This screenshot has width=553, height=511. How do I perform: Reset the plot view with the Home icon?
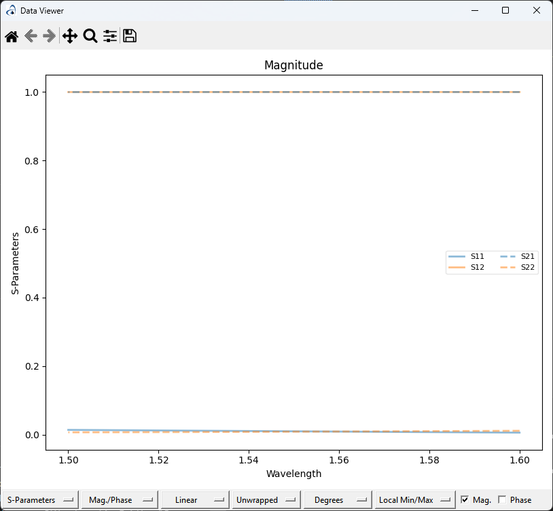(12, 36)
